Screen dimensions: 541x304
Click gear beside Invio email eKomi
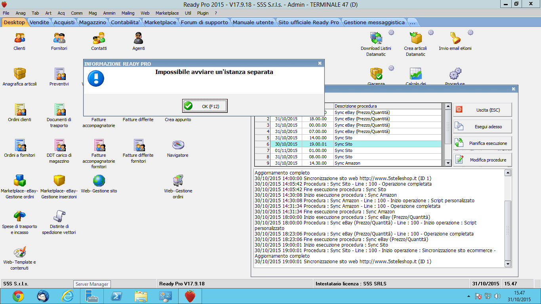(x=471, y=32)
